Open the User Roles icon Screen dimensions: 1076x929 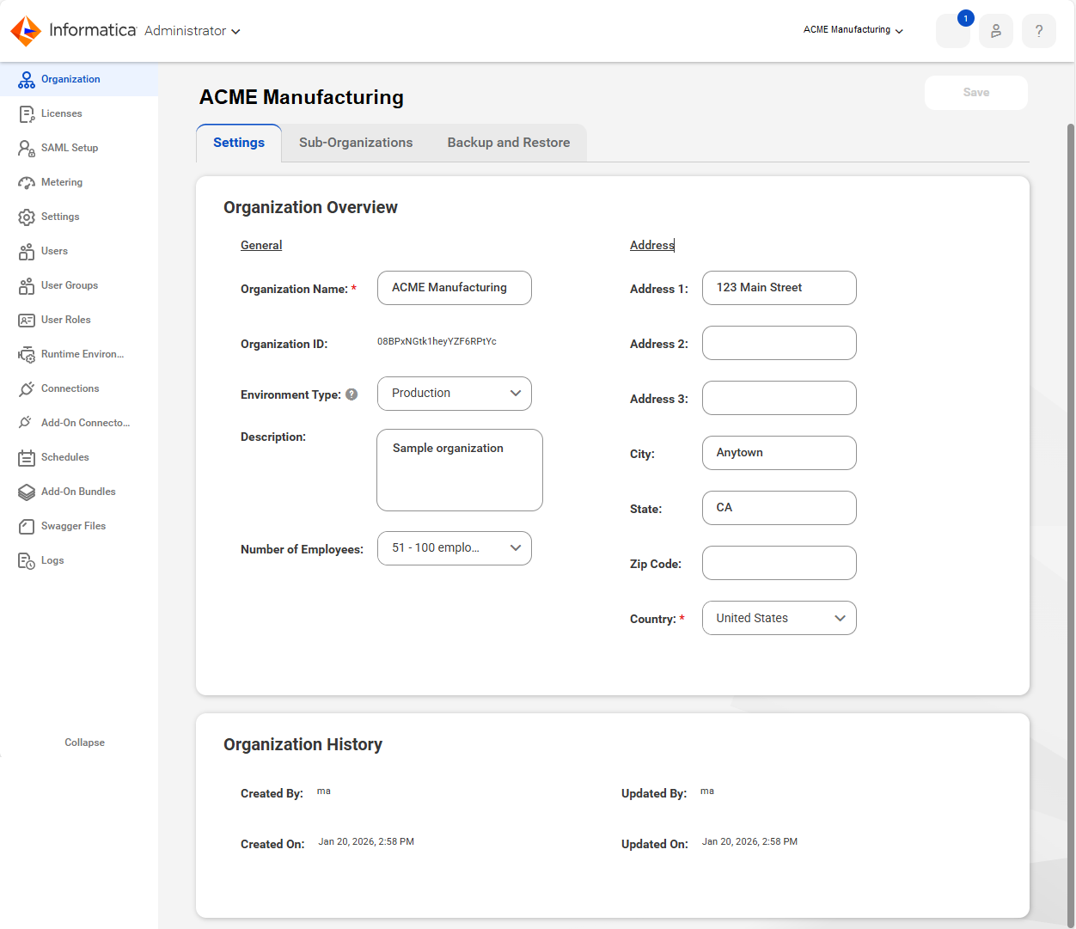pyautogui.click(x=27, y=321)
